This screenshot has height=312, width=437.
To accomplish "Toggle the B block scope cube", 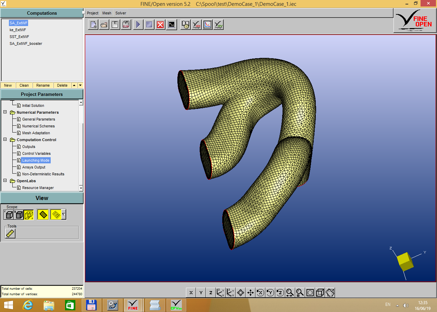I will 19,215.
